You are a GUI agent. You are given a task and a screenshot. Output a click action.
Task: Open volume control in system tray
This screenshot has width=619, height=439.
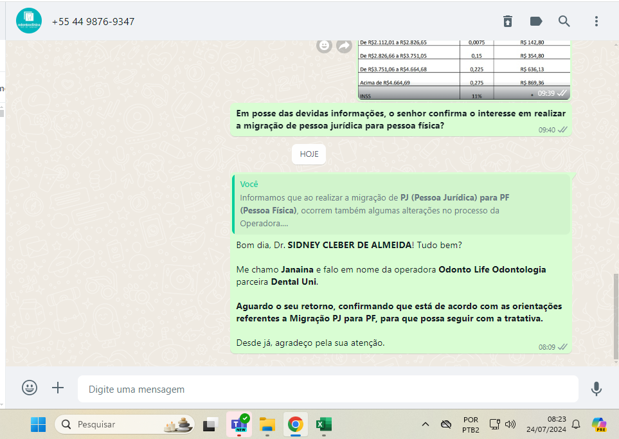pyautogui.click(x=510, y=424)
